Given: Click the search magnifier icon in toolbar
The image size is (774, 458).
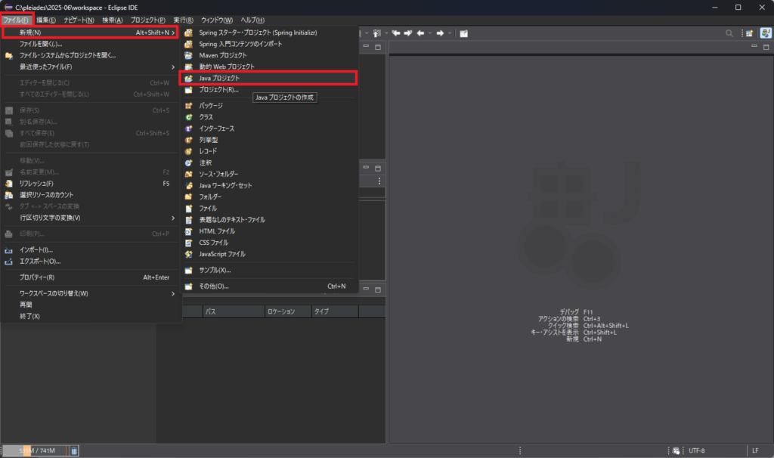Looking at the screenshot, I should coord(729,33).
